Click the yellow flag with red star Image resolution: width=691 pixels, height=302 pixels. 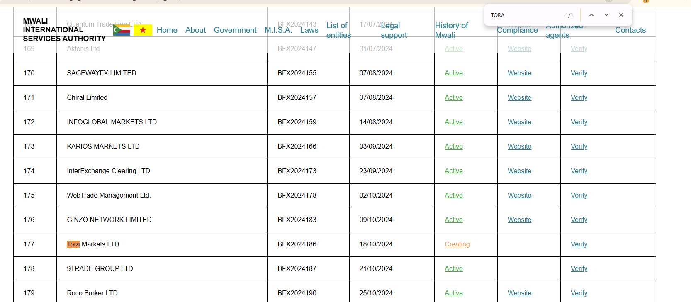tap(143, 30)
